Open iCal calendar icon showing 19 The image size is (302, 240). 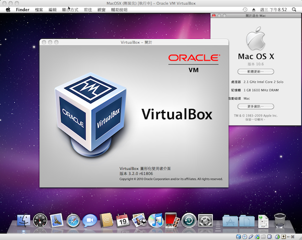click(122, 220)
